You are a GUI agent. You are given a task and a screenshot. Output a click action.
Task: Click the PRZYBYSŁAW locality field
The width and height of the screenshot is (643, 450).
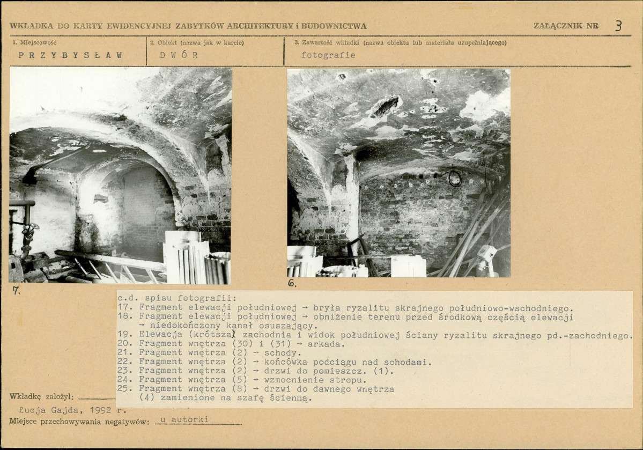tap(71, 55)
